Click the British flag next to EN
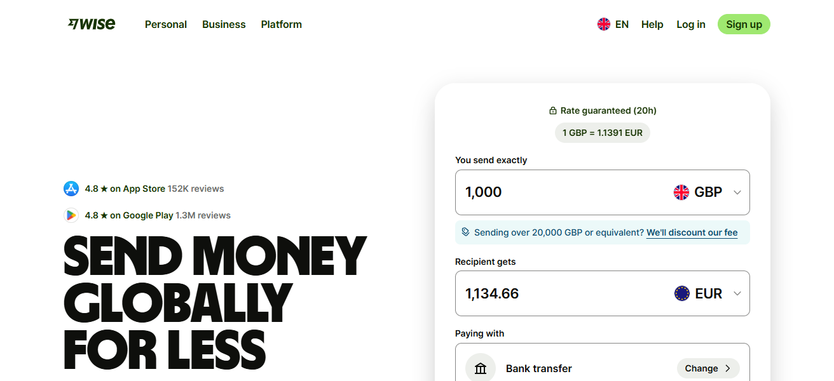 (x=603, y=24)
